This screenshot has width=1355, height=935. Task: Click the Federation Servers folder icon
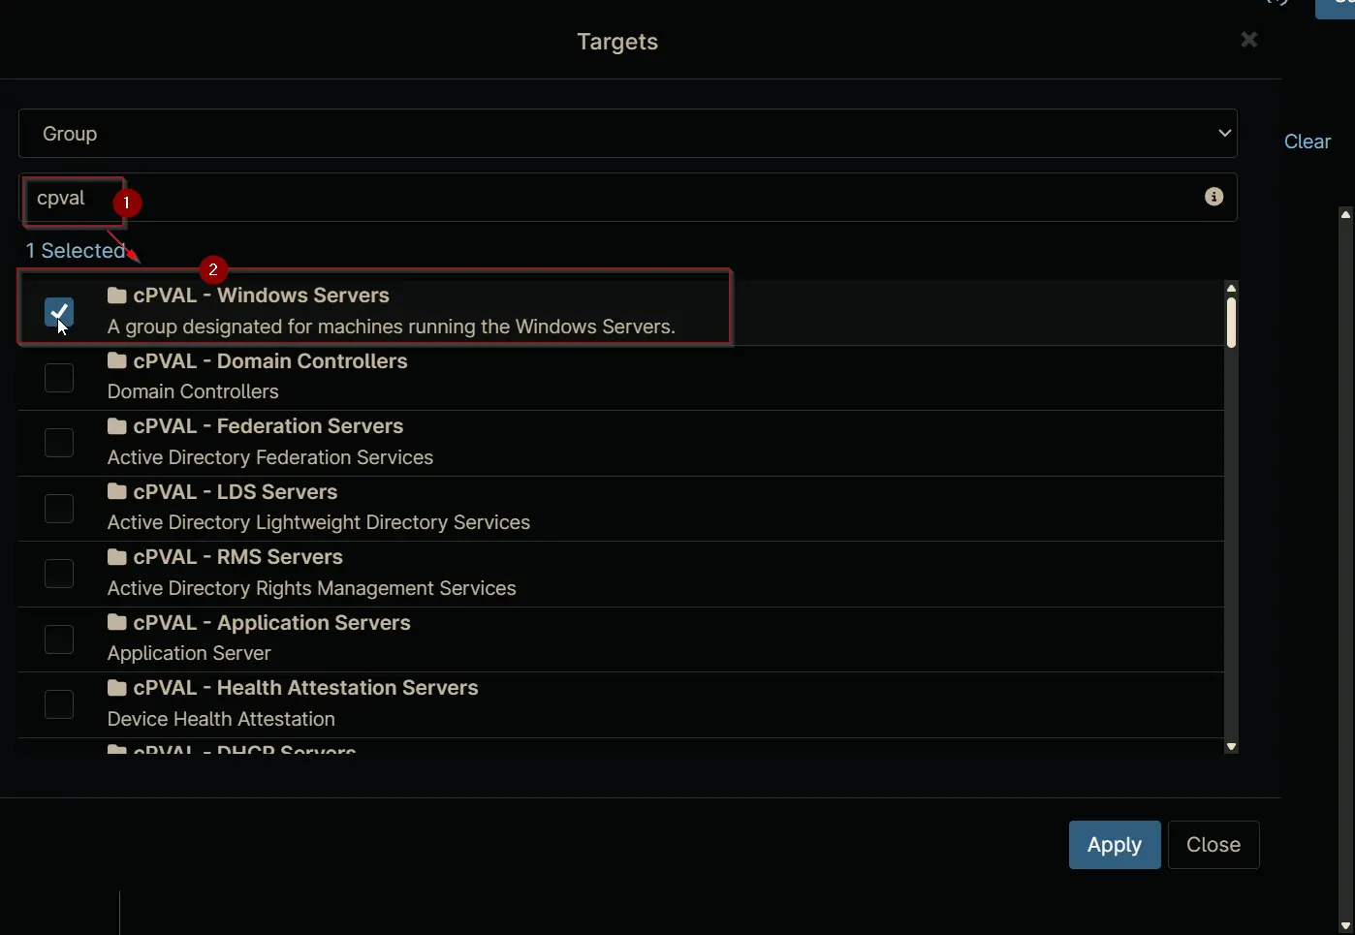click(x=117, y=425)
